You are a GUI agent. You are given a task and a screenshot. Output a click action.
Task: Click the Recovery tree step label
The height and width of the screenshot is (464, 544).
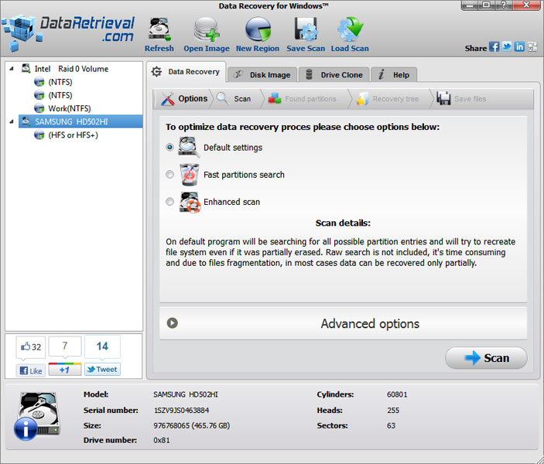tap(395, 99)
